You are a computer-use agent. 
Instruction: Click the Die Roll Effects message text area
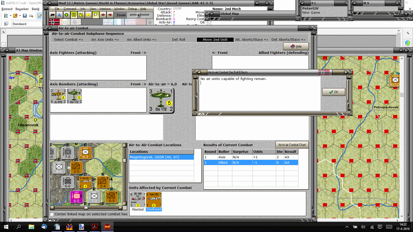260,93
